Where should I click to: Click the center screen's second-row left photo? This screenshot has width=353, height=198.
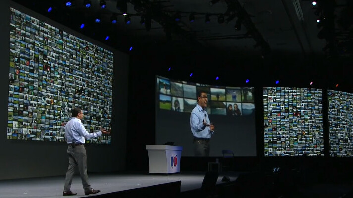pos(165,102)
